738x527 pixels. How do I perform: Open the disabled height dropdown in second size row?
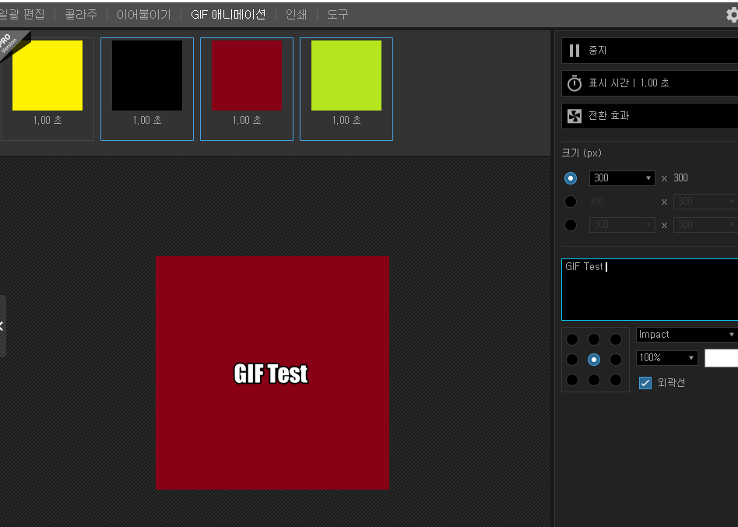pyautogui.click(x=706, y=202)
